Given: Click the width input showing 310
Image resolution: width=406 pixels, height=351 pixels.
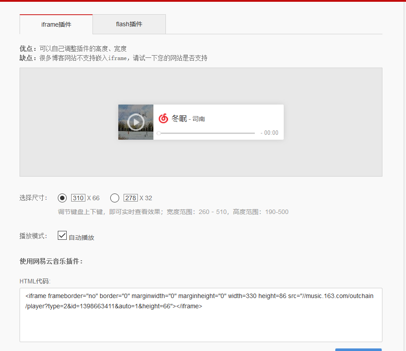Looking at the screenshot, I should click(78, 198).
